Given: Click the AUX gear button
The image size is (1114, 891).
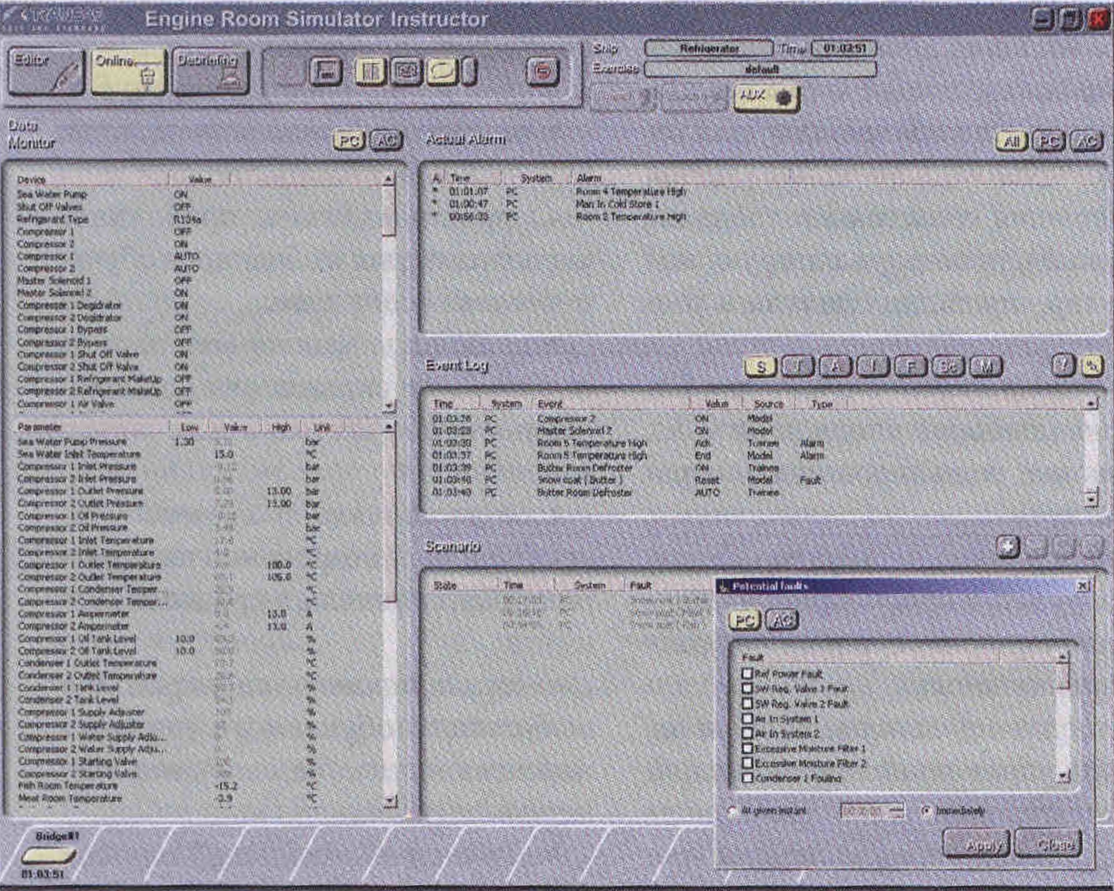Looking at the screenshot, I should click(766, 98).
